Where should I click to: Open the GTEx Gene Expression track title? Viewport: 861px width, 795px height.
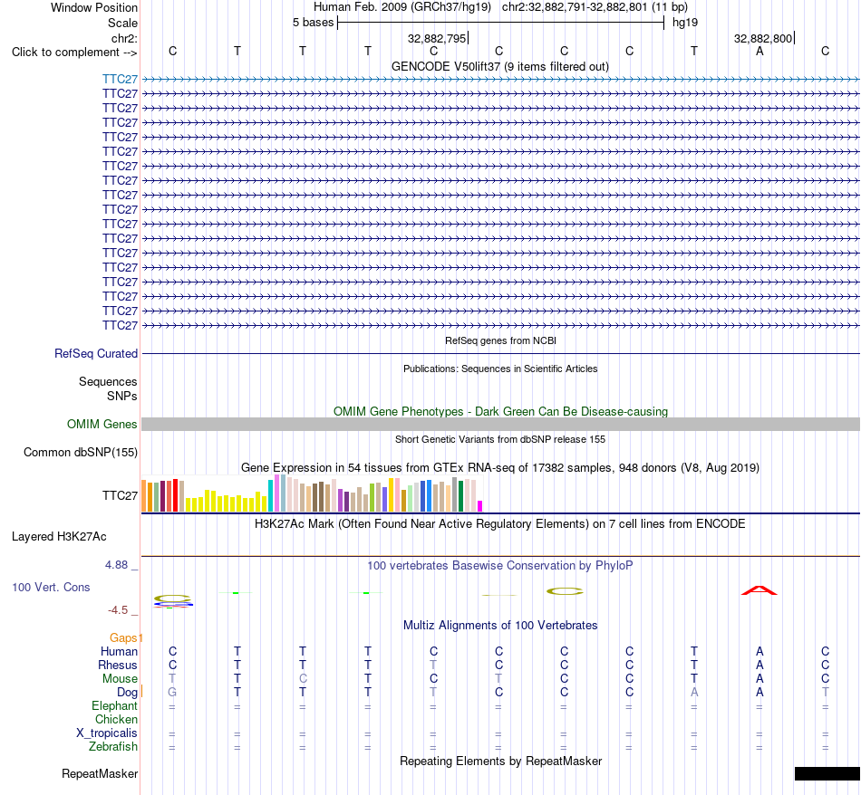[500, 467]
